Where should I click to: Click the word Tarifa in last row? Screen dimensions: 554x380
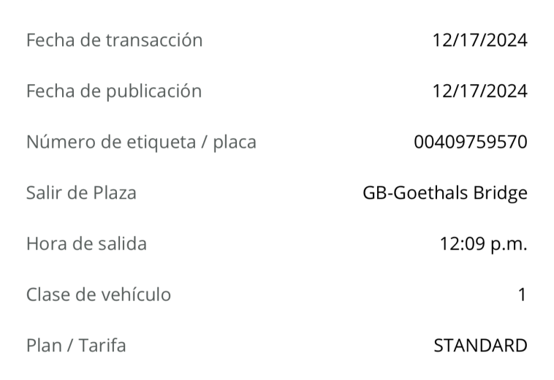coord(102,346)
